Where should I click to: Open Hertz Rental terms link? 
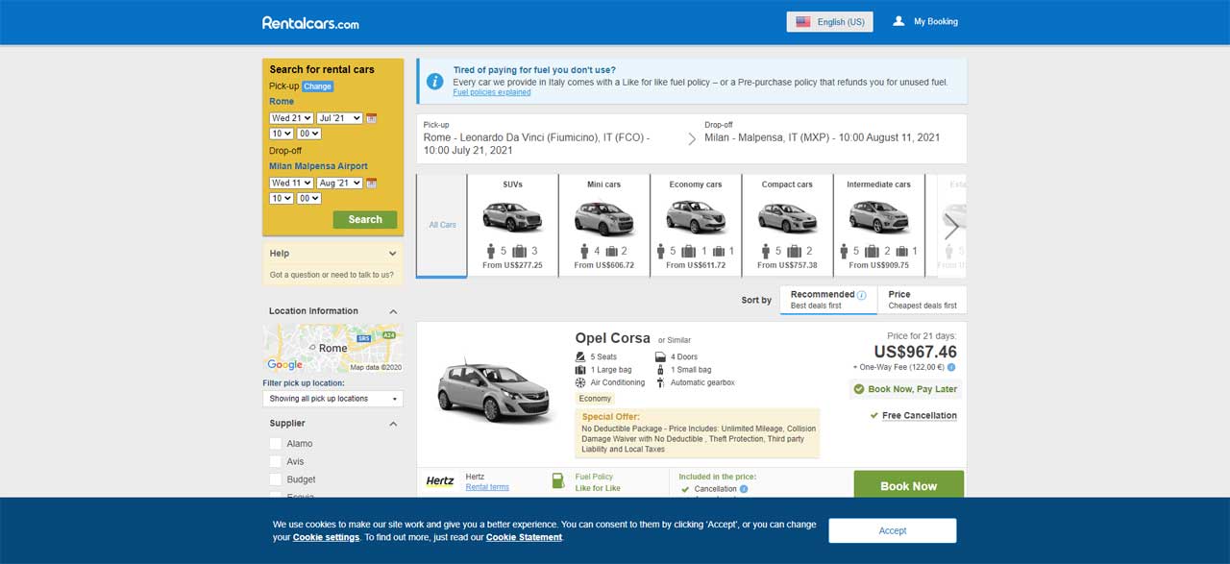[487, 487]
